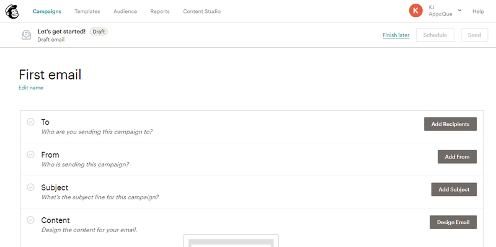Click the email content preview thumbnail
Image resolution: width=496 pixels, height=247 pixels.
[231, 241]
